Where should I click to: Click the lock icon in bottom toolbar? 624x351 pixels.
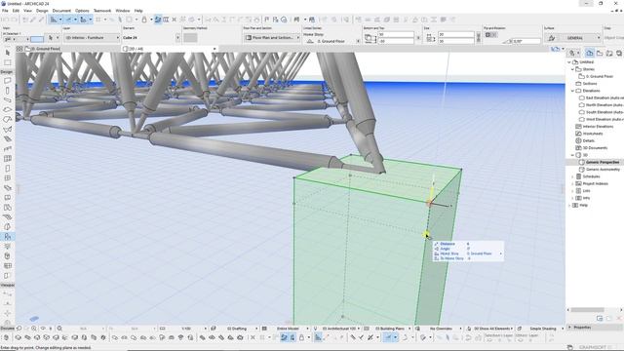point(301,337)
